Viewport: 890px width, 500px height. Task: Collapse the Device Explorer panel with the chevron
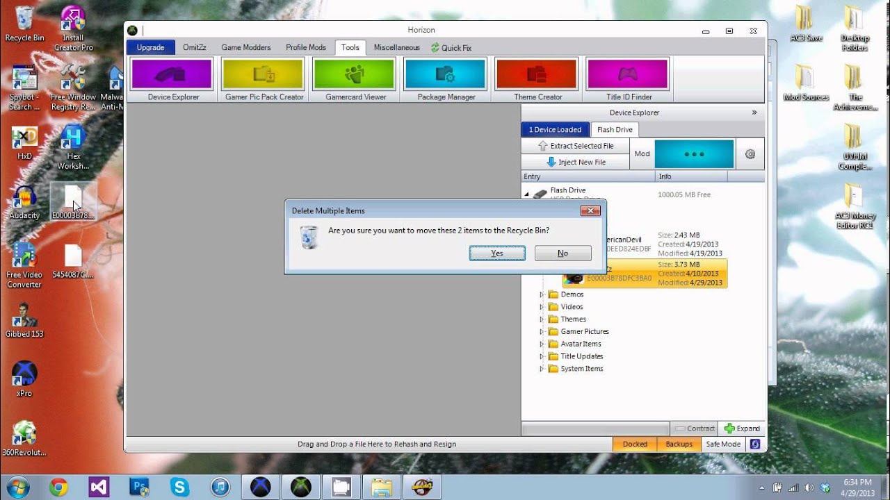click(x=754, y=112)
